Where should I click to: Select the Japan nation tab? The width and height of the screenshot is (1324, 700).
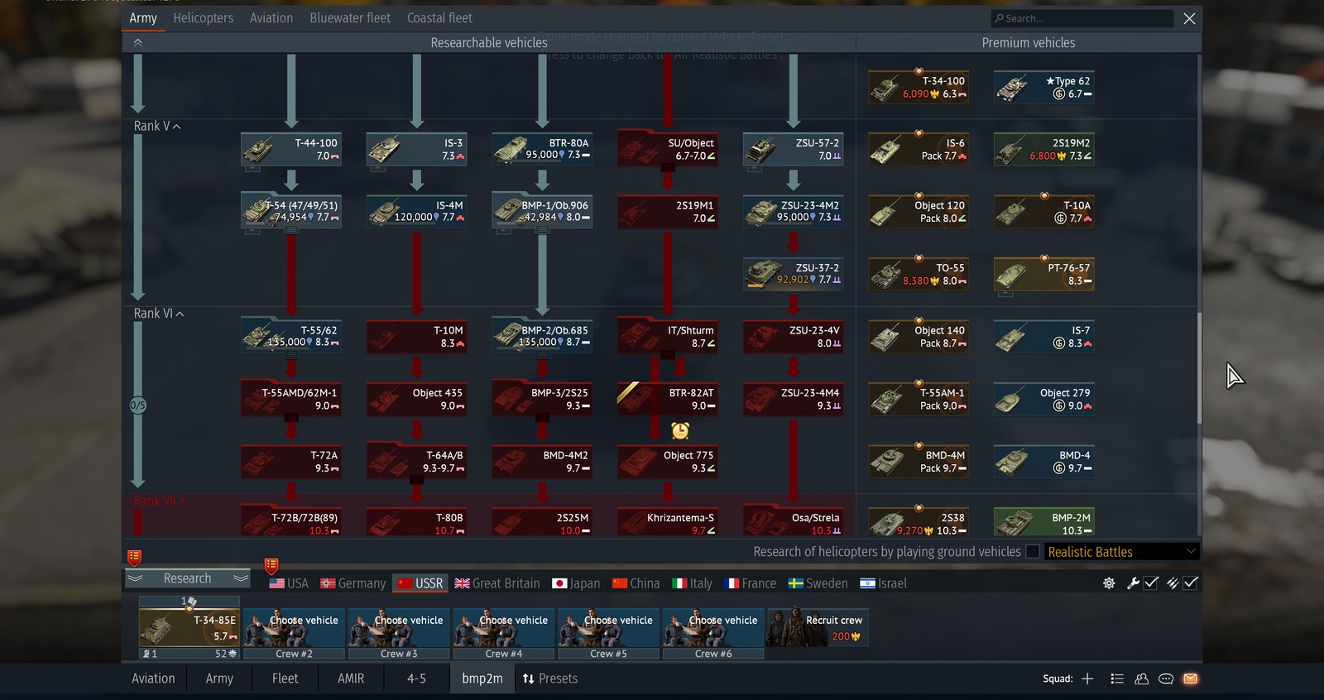(576, 583)
